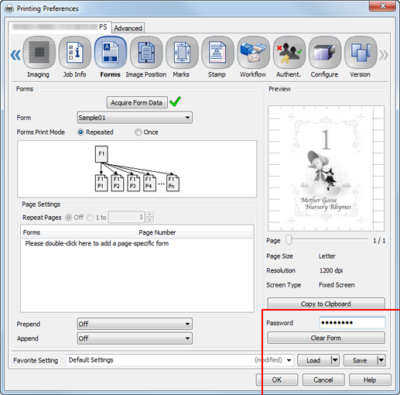Image resolution: width=400 pixels, height=395 pixels.
Task: Choose the Once print mode radio
Action: point(138,132)
